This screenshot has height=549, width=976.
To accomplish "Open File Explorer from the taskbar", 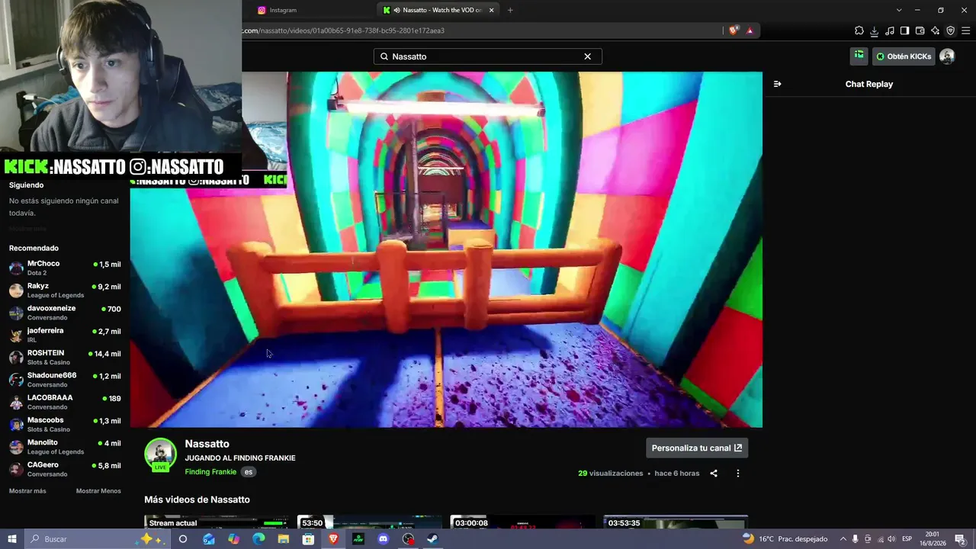I will pos(284,539).
